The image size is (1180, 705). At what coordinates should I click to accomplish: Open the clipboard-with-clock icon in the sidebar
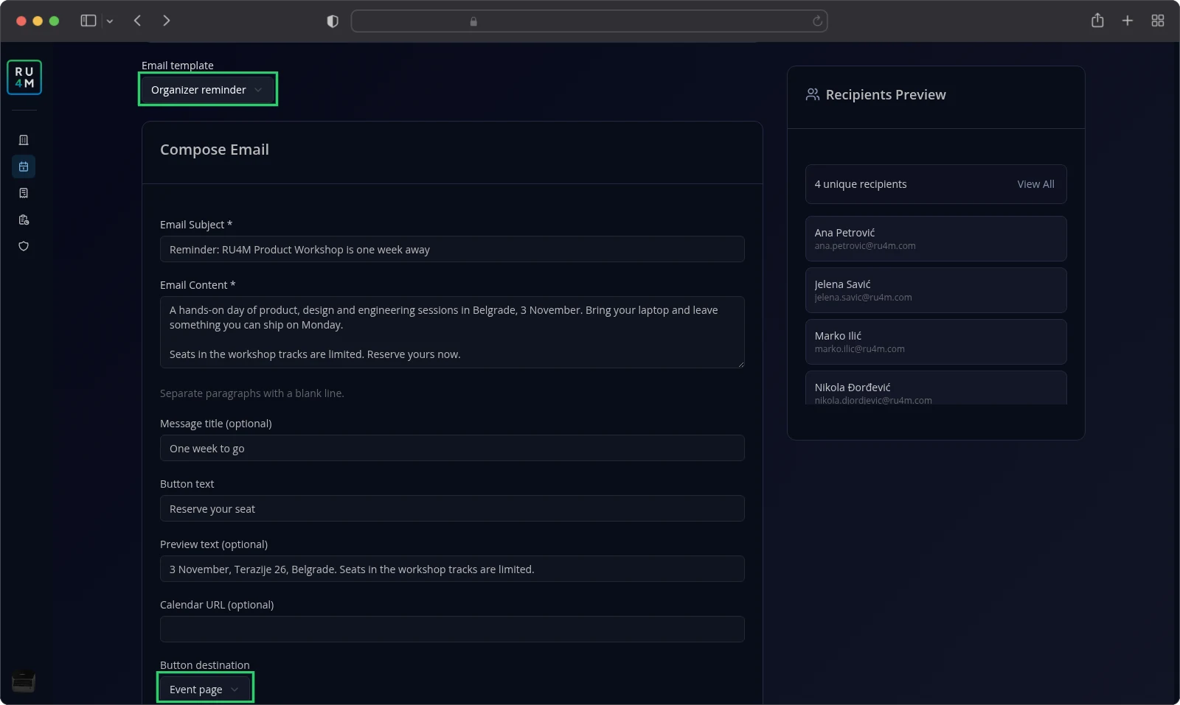pyautogui.click(x=24, y=220)
